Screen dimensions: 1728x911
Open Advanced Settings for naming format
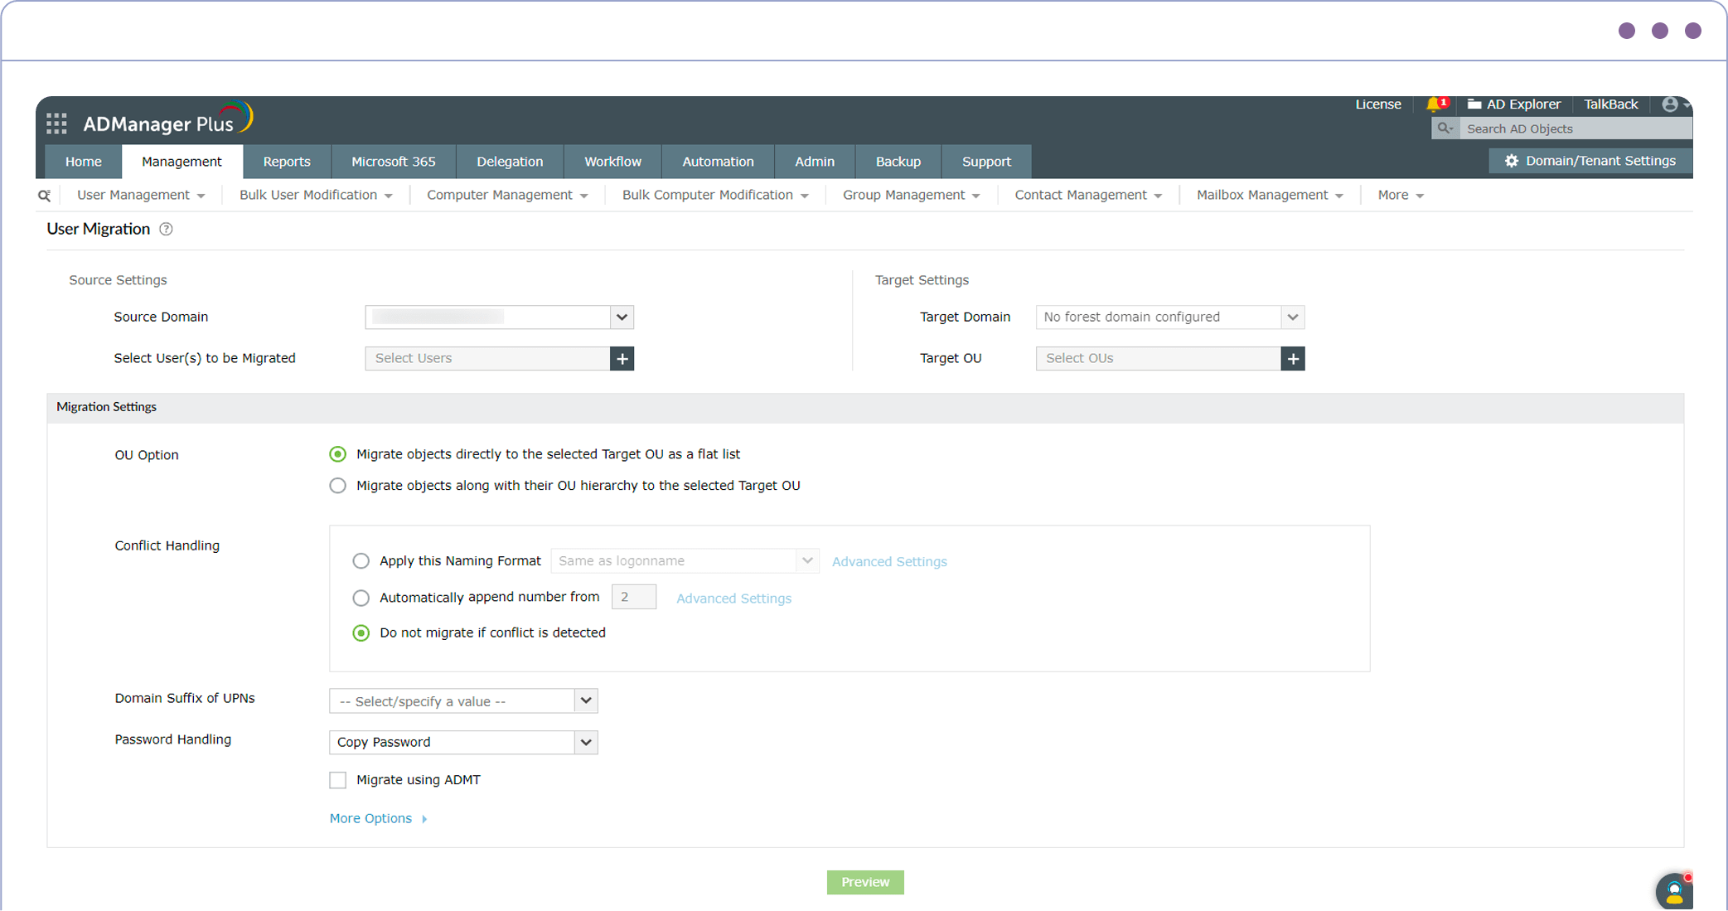888,561
